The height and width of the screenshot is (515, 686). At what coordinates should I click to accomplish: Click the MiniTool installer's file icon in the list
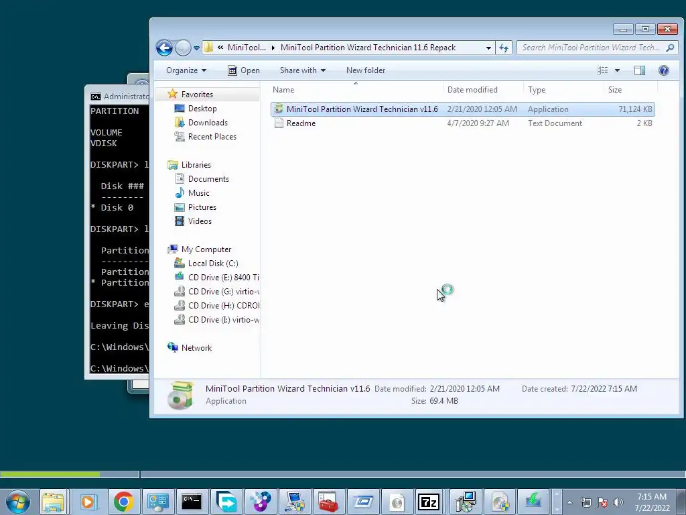(x=279, y=109)
